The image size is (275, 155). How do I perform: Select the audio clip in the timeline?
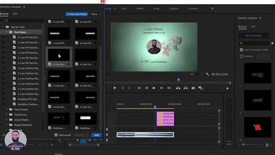[145, 135]
